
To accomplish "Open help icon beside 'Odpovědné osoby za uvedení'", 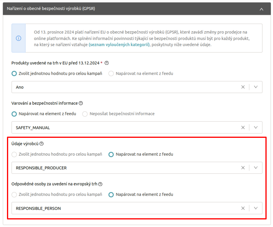I will (x=100, y=184).
